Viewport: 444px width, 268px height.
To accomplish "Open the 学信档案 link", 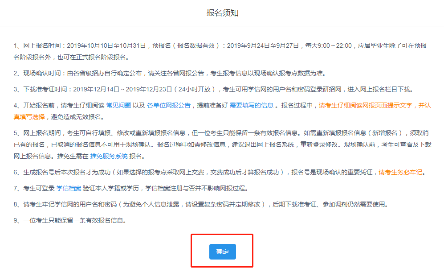I will (69, 188).
